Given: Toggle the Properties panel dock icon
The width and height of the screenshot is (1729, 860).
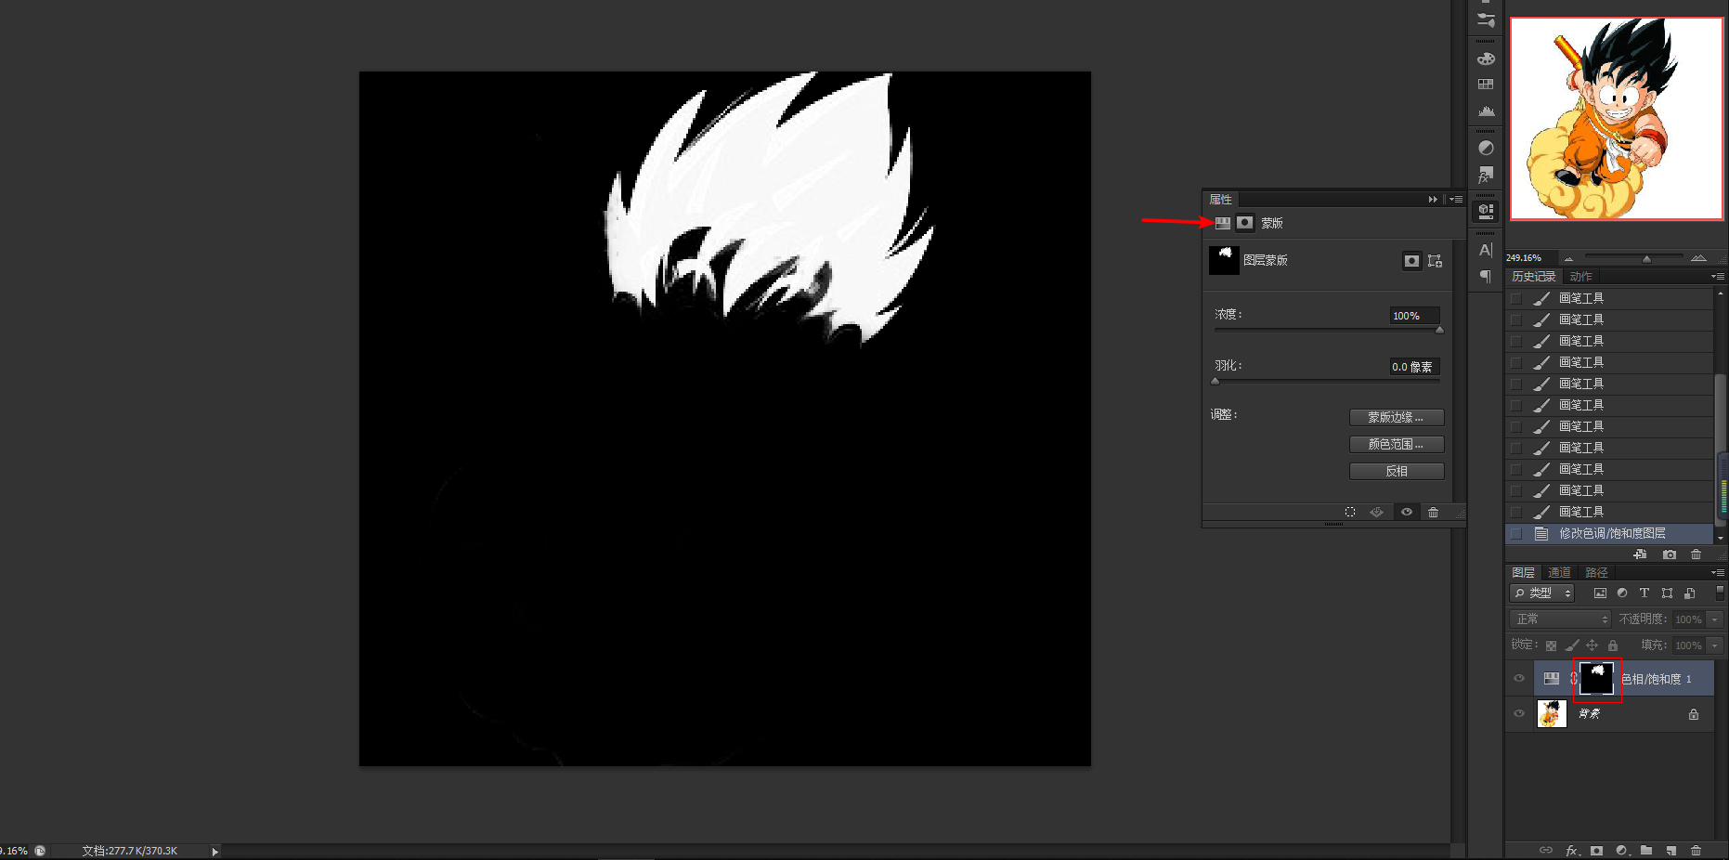Looking at the screenshot, I should [x=1486, y=211].
